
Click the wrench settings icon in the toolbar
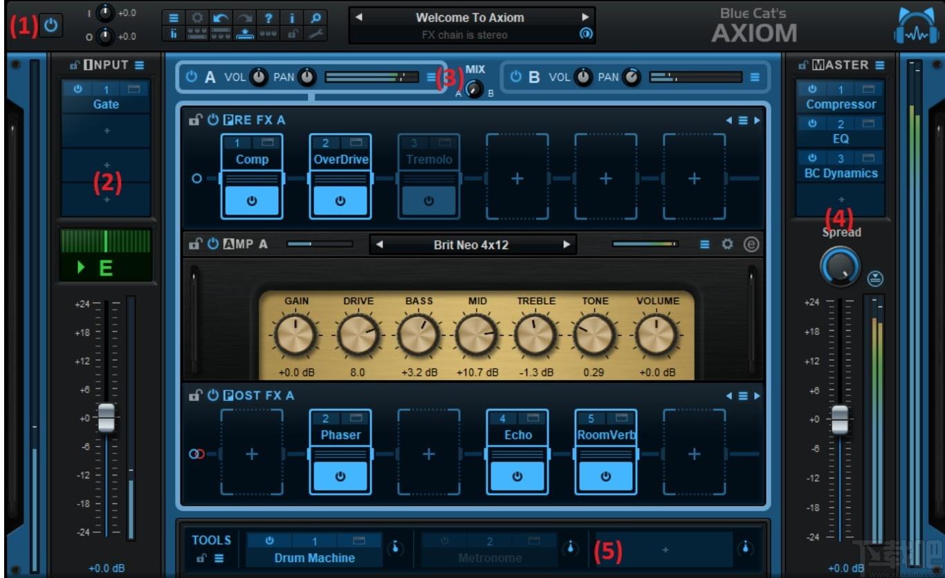coord(316,34)
